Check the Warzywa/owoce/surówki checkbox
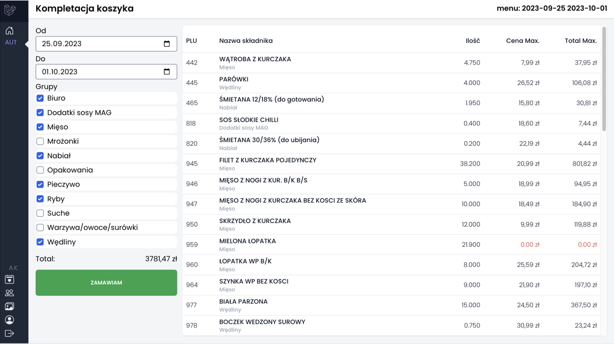Image resolution: width=614 pixels, height=344 pixels. point(40,227)
